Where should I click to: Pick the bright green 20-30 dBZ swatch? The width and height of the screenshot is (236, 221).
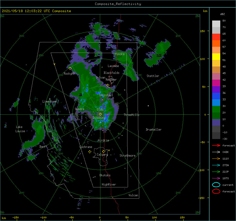tap(216, 109)
